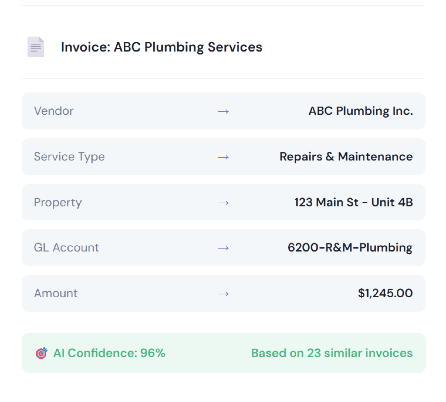Click the arrow in the Property row
446x402 pixels.
click(x=223, y=203)
